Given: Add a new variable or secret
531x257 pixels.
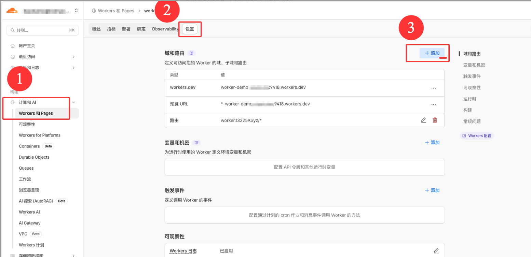Looking at the screenshot, I should [x=432, y=143].
